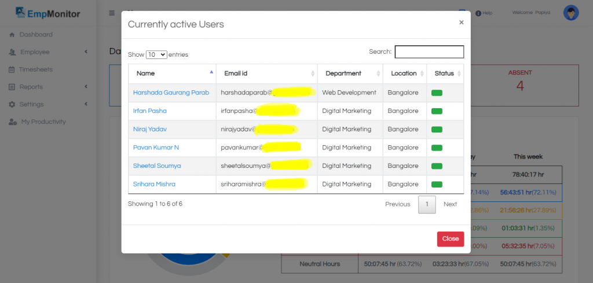Click Neutral Hours row label
The image size is (593, 283).
320,264
